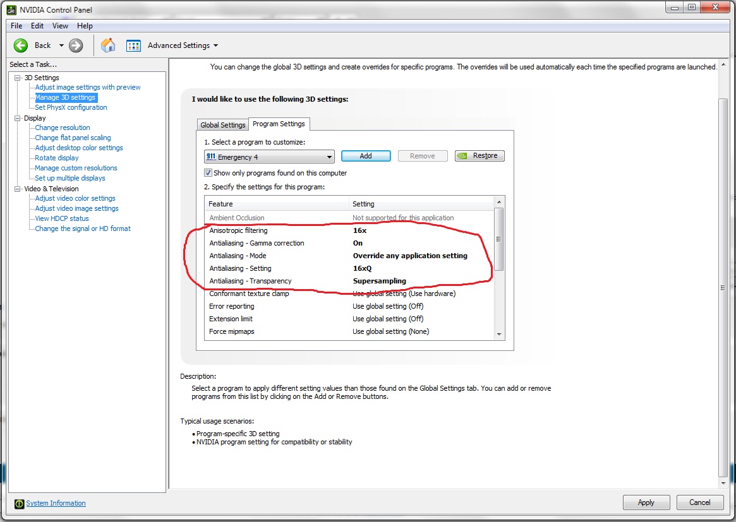Viewport: 736px width, 522px height.
Task: Click the settings list scroll down arrow
Action: pyautogui.click(x=499, y=335)
